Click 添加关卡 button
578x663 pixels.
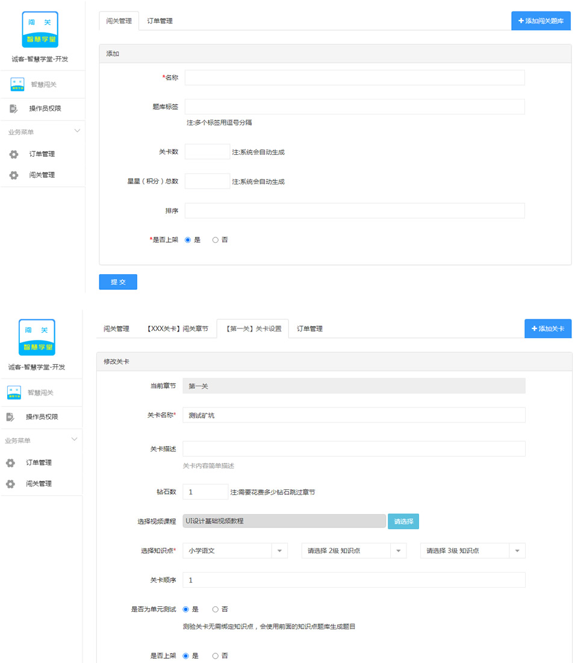[x=548, y=328]
